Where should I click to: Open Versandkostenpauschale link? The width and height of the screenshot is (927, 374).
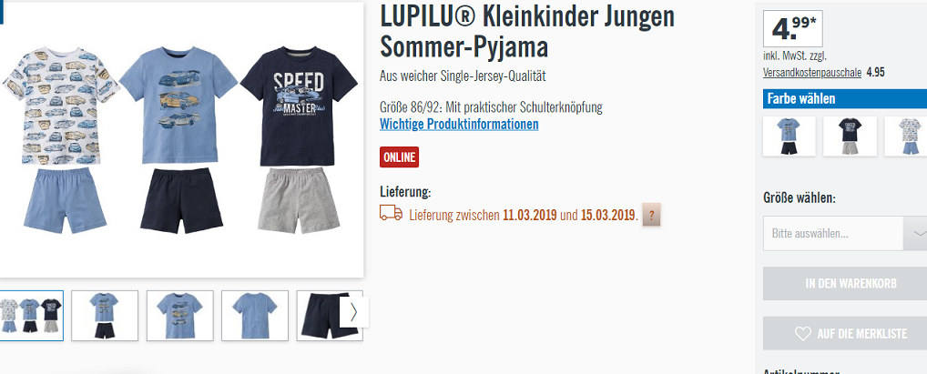pos(811,73)
